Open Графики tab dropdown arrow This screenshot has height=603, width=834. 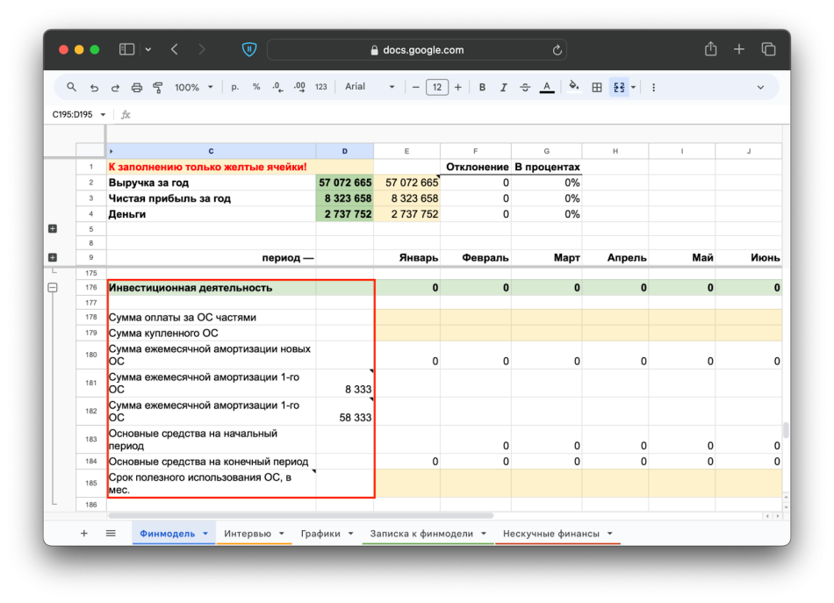[350, 534]
